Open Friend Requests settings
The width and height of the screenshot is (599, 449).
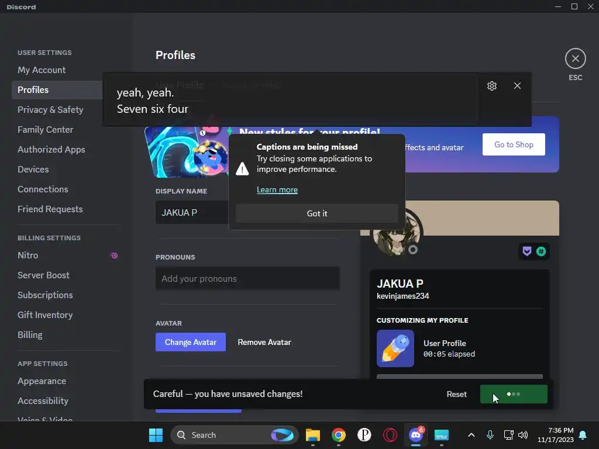click(x=50, y=209)
